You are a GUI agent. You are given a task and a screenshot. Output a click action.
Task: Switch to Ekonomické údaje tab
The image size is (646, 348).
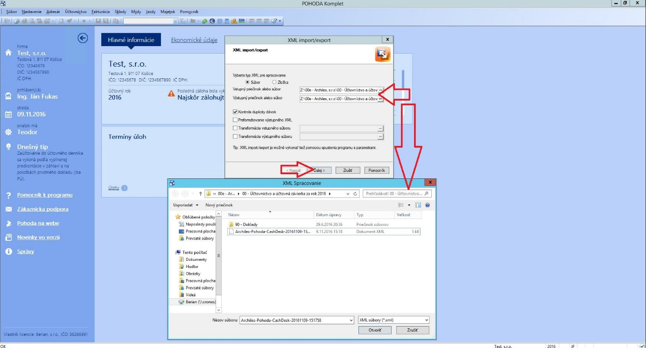(x=194, y=40)
